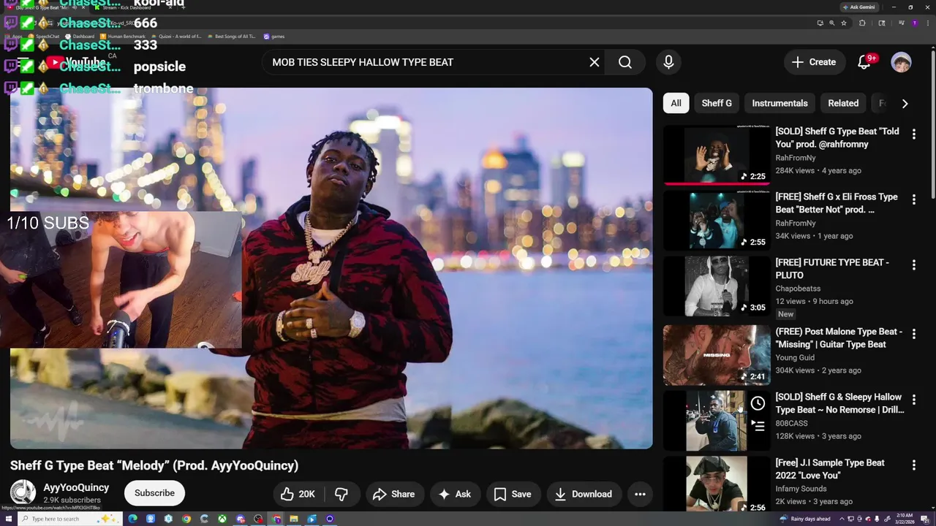Open the purple Chrome profile icon
936x526 pixels.
pyautogui.click(x=914, y=23)
